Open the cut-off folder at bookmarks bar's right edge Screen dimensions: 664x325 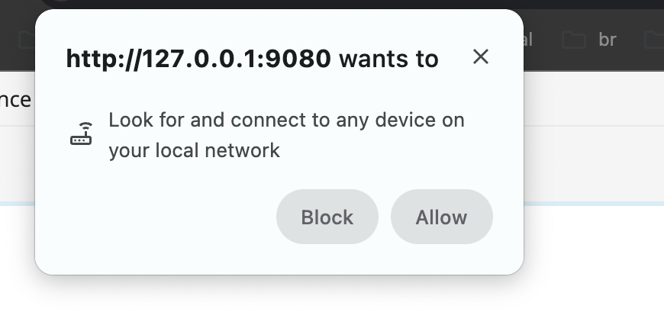(x=654, y=40)
